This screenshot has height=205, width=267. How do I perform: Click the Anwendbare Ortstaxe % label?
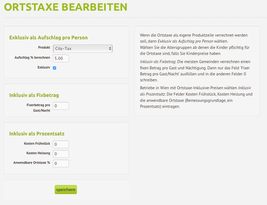(x=32, y=163)
